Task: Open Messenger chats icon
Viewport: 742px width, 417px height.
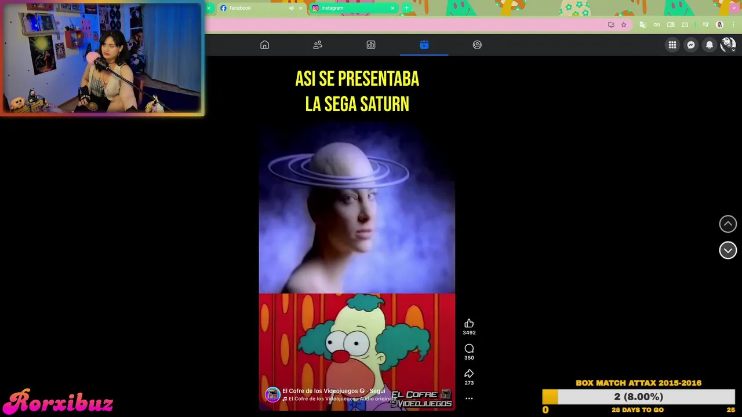Action: [691, 45]
